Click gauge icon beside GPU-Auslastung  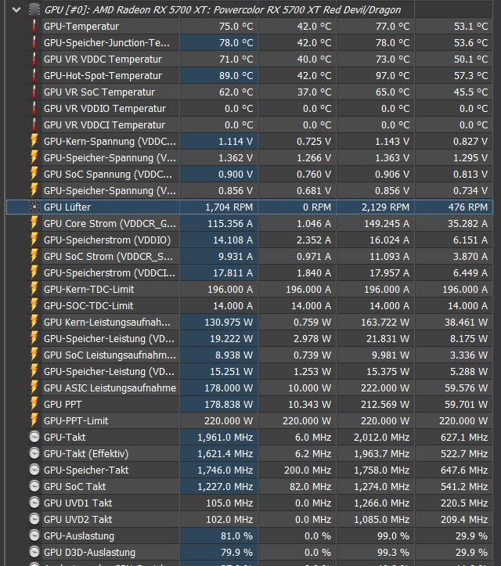[34, 535]
